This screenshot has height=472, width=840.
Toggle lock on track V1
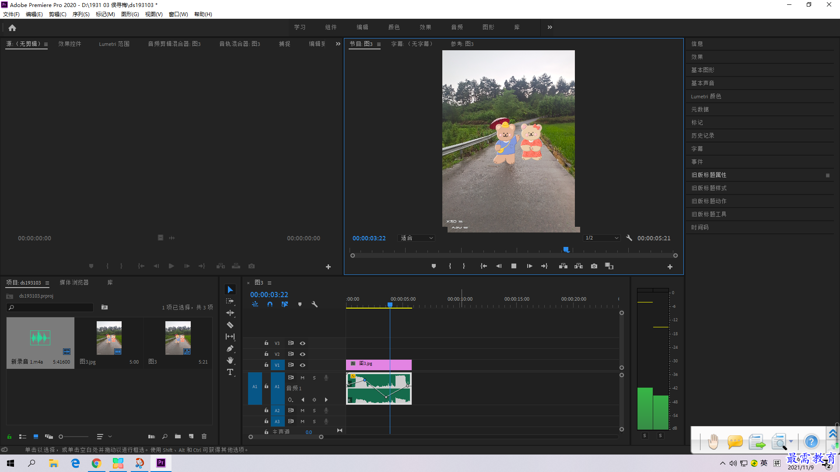pyautogui.click(x=266, y=364)
